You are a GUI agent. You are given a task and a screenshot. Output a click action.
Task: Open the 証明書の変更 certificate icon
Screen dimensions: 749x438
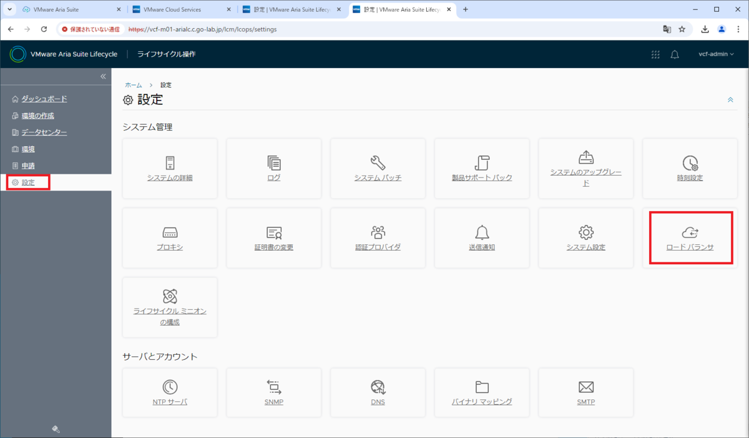click(x=274, y=232)
